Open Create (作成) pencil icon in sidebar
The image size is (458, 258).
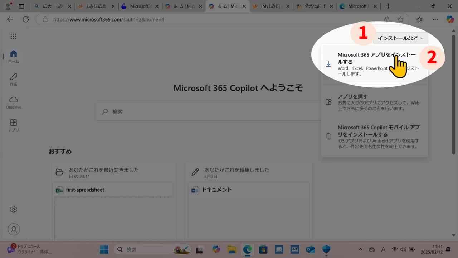[x=14, y=80]
